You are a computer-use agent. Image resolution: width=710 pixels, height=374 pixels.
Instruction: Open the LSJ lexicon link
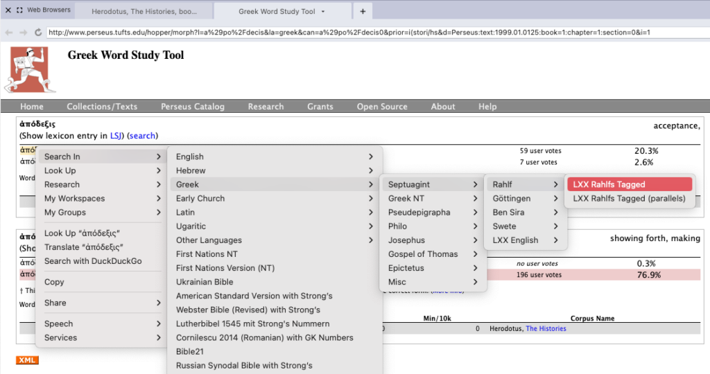[116, 136]
